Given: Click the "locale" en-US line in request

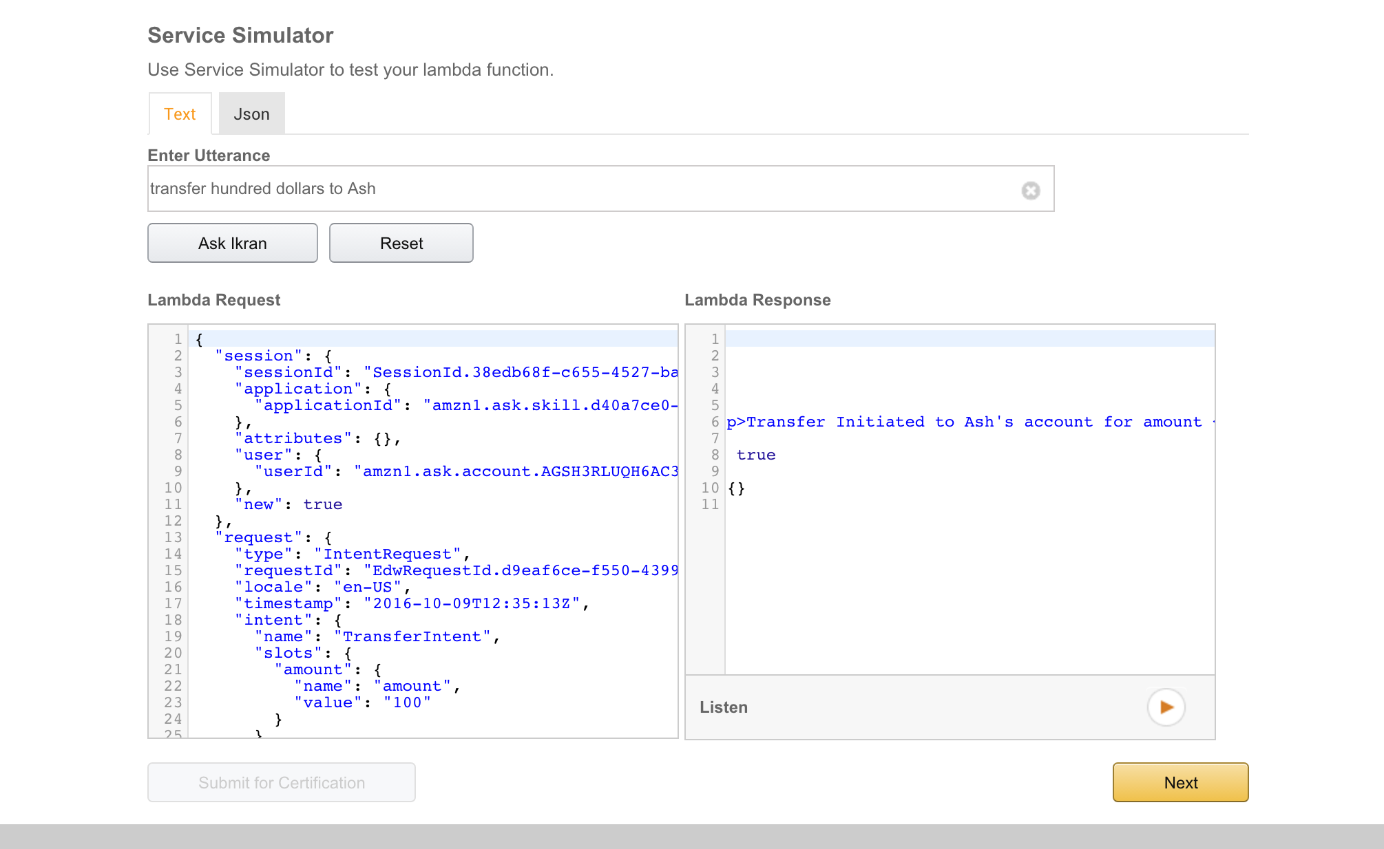Looking at the screenshot, I should 324,587.
